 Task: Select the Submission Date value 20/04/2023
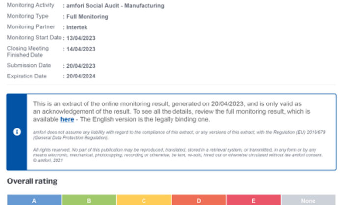tap(81, 66)
